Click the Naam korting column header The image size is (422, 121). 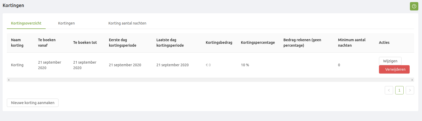tap(17, 43)
